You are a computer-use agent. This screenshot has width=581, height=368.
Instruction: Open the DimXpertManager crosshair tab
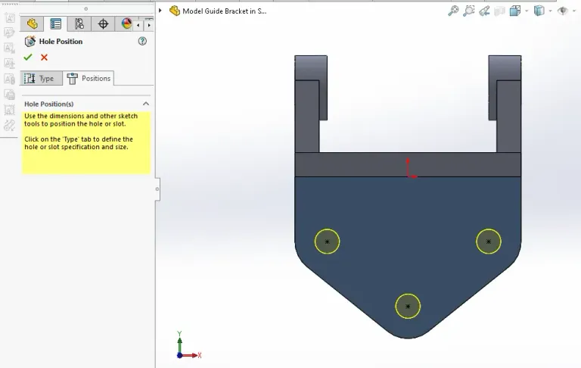point(103,24)
